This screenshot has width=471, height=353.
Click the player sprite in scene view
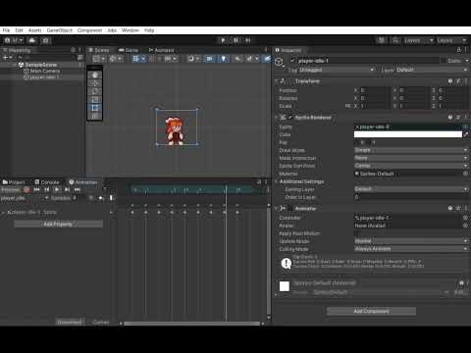pyautogui.click(x=174, y=130)
